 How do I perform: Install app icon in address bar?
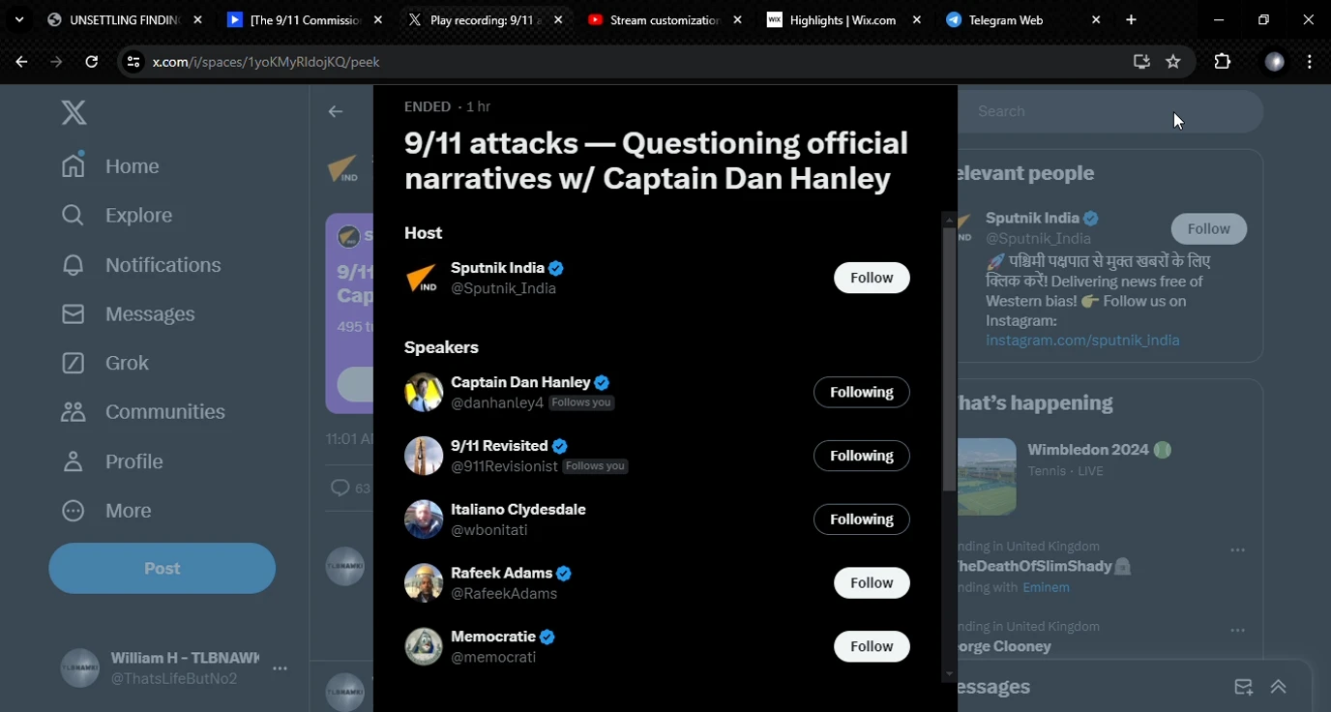tap(1141, 62)
